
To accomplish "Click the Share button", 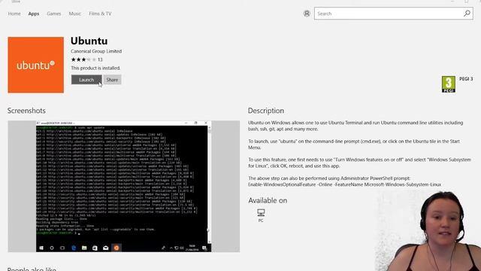I will pos(112,80).
